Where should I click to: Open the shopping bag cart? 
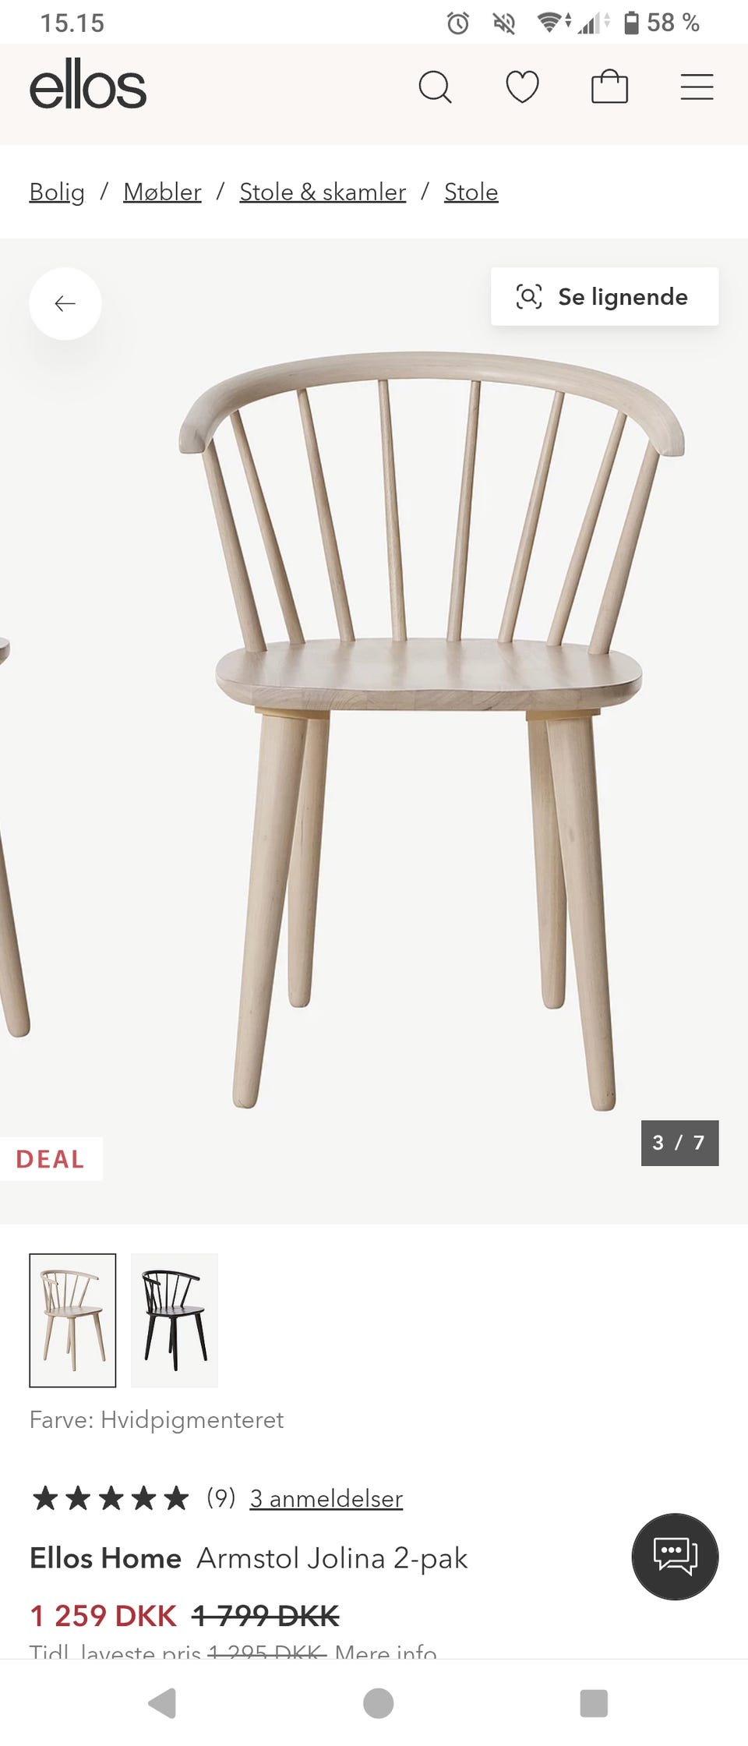(x=609, y=87)
